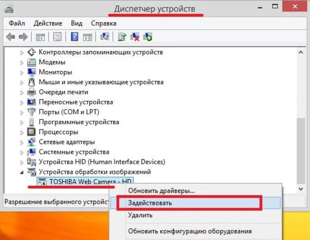Select Мыши и иные указывающие устройства label
The width and height of the screenshot is (310, 240).
click(101, 82)
